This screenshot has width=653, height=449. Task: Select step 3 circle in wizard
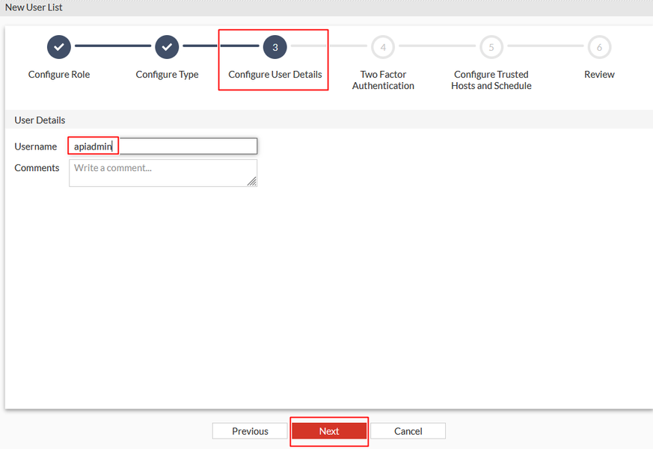[275, 47]
